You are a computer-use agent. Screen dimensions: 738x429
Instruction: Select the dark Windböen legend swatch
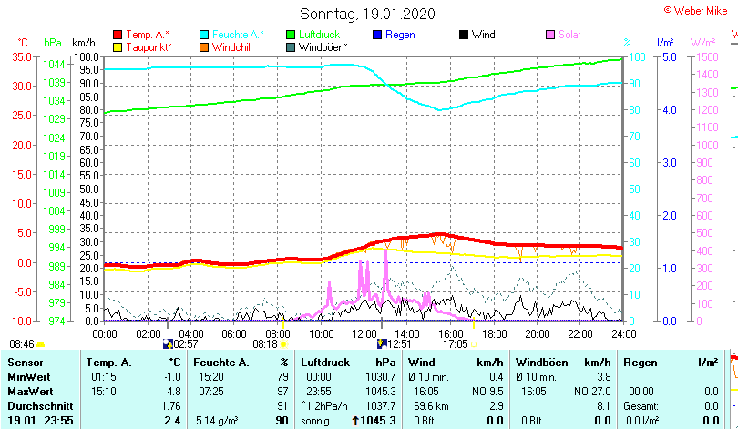[291, 46]
